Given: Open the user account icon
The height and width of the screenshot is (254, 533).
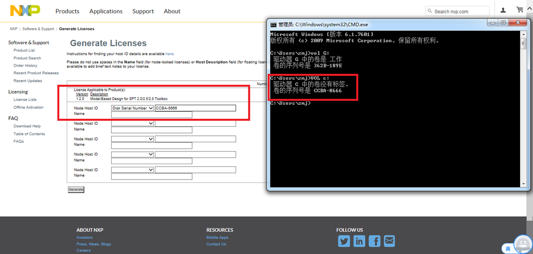Looking at the screenshot, I should (x=503, y=10).
